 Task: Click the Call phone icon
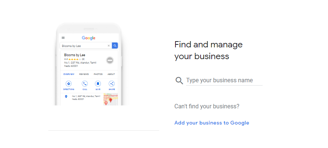tap(85, 84)
